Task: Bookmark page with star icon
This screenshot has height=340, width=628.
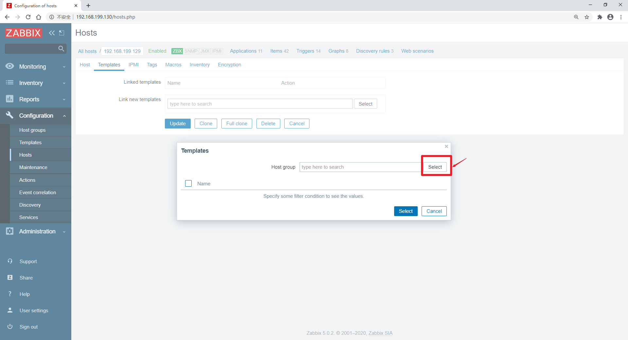Action: 587,17
